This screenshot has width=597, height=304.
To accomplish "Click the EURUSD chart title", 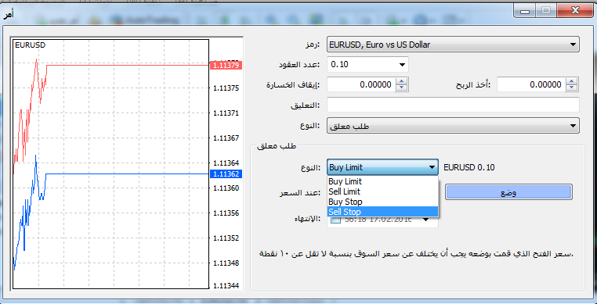I will click(30, 45).
